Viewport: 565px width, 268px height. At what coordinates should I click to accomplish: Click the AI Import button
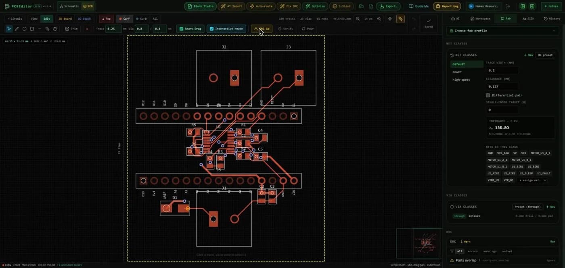coord(232,6)
